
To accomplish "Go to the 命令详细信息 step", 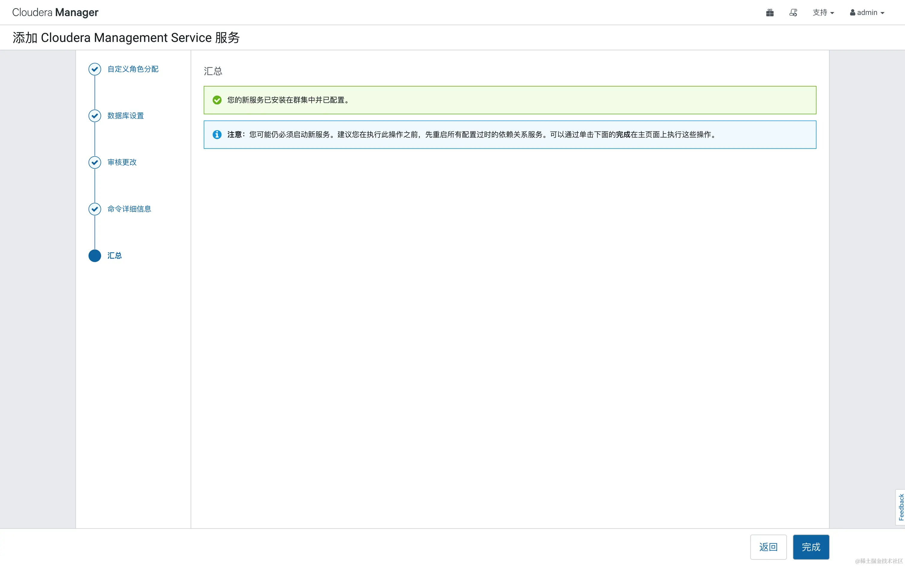I will click(129, 209).
